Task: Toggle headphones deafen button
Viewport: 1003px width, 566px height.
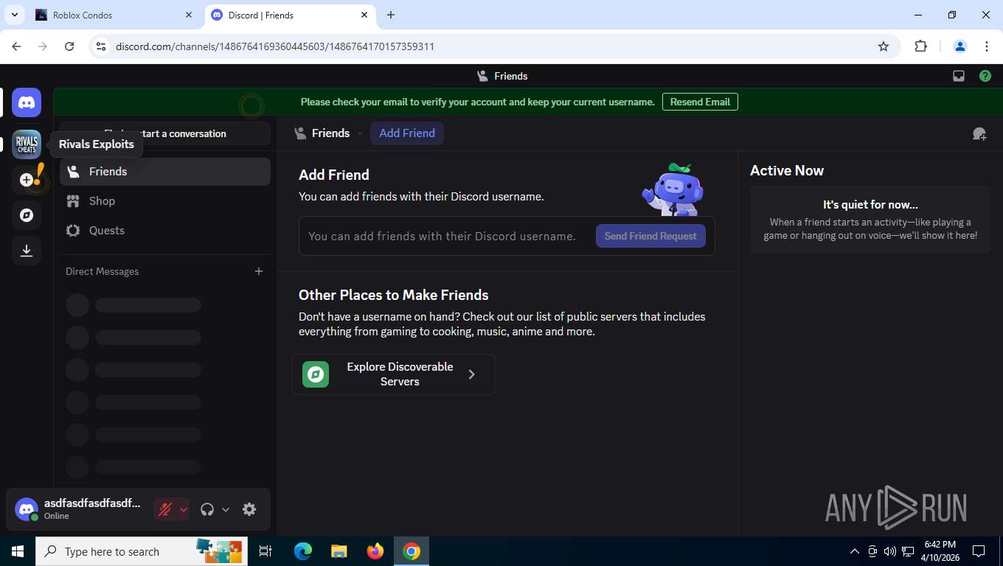Action: click(x=207, y=509)
